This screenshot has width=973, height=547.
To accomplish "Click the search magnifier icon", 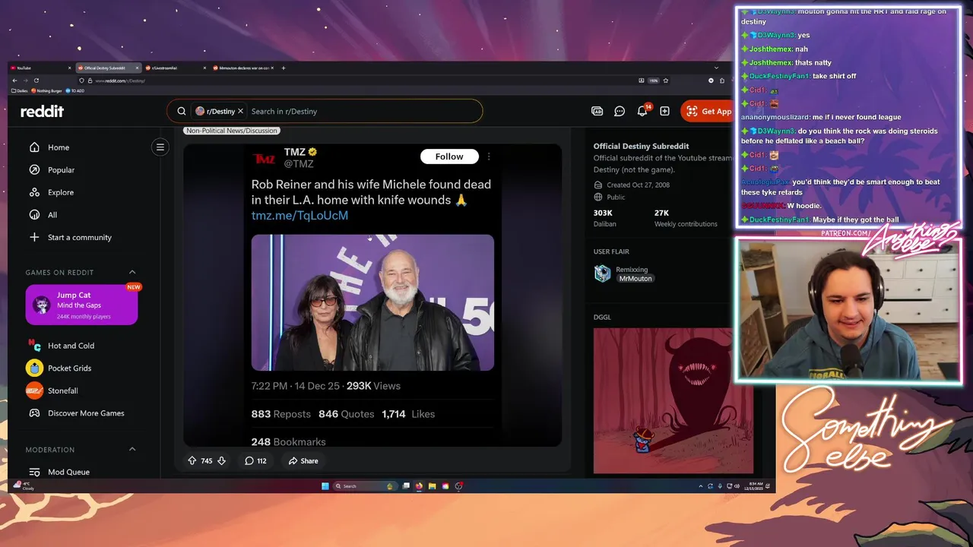I will click(182, 111).
